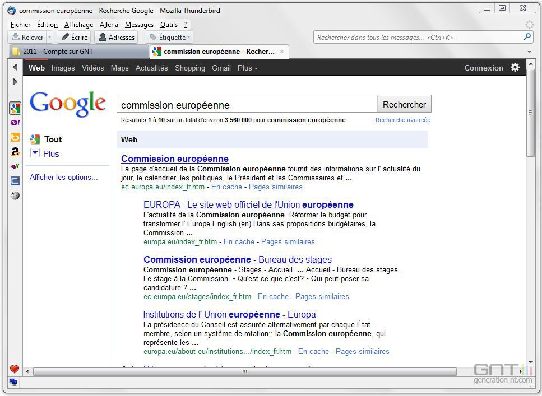Open the Adresses address book
The image size is (542, 396).
[117, 37]
